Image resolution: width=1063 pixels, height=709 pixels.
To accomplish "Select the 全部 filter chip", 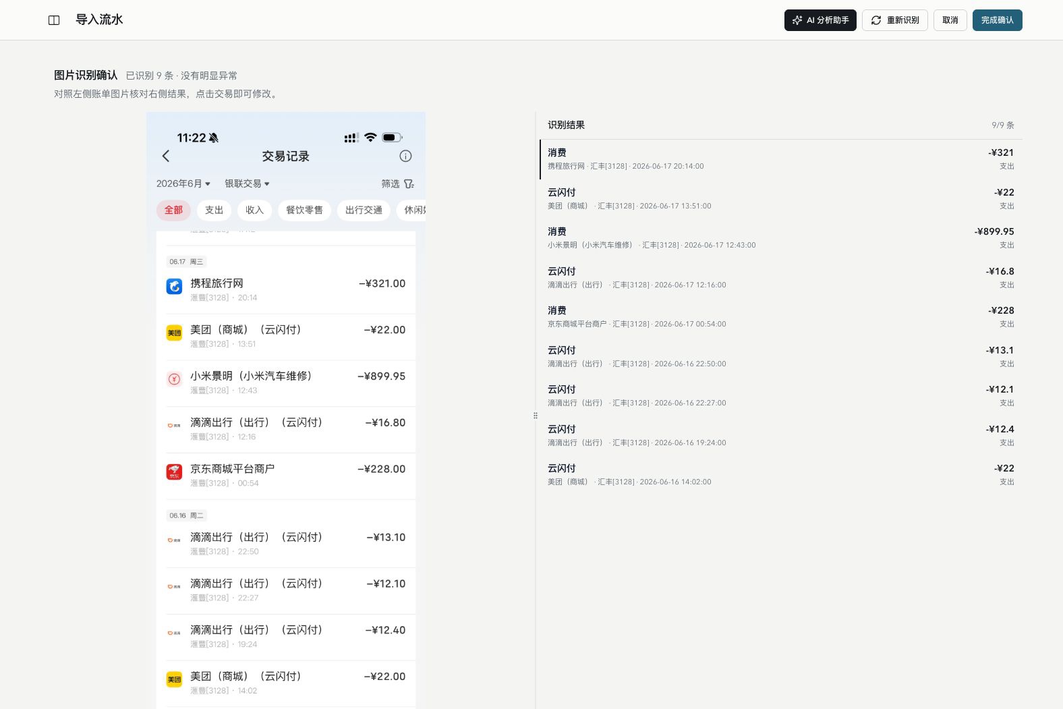I will point(173,210).
